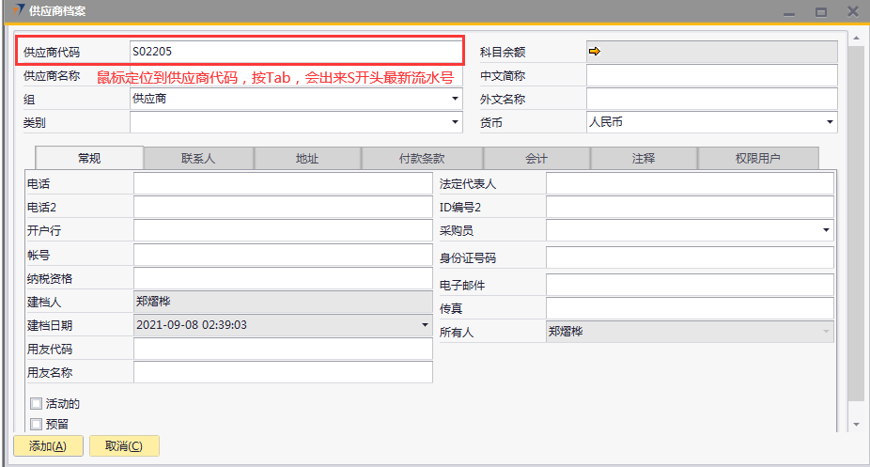This screenshot has width=870, height=467.
Task: Toggle the 预留 checkbox
Action: point(37,424)
